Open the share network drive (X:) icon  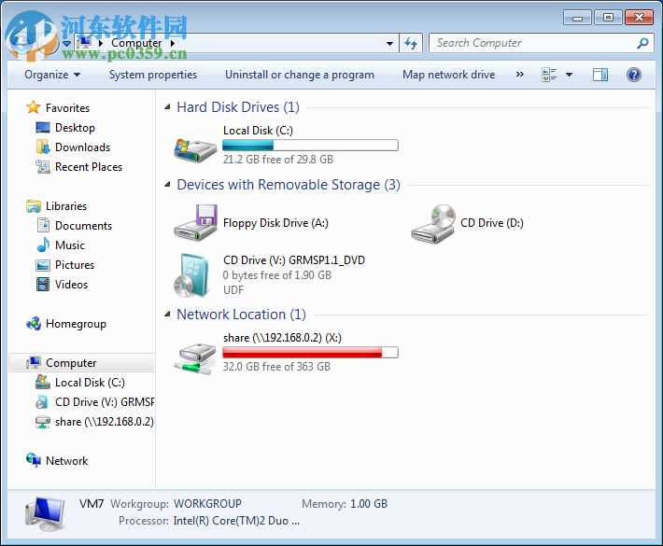195,358
